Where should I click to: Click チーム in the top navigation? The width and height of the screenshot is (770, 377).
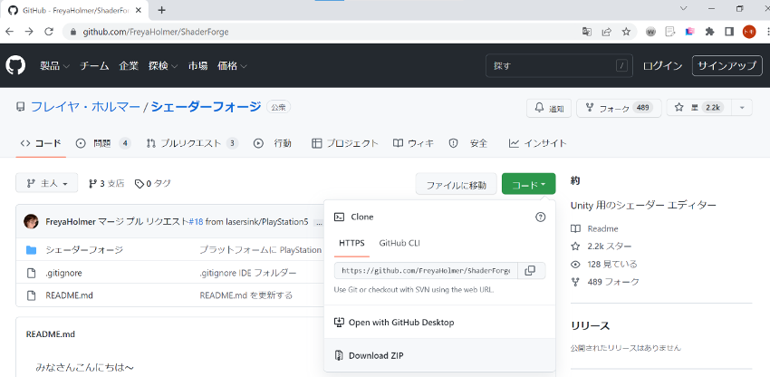coord(94,65)
